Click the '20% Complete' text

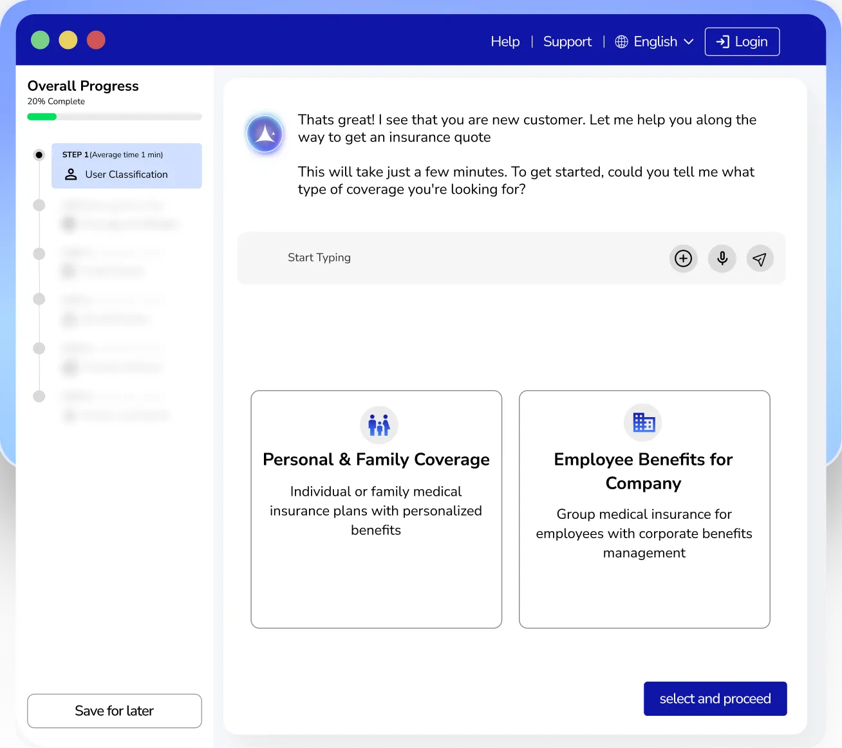[56, 101]
